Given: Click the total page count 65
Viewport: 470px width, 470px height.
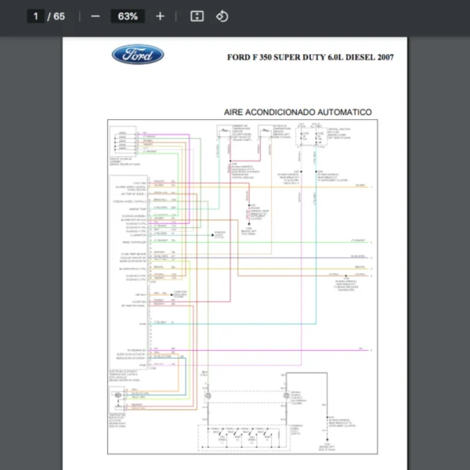Looking at the screenshot, I should coord(60,16).
